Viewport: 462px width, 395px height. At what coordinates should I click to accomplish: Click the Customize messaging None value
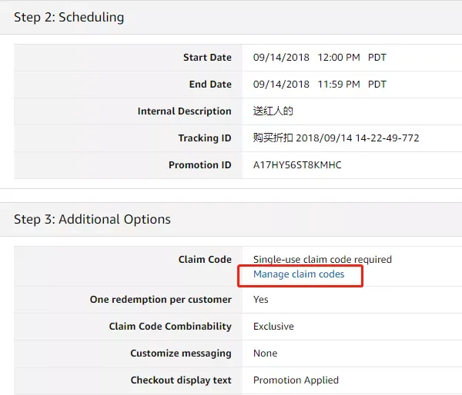265,354
